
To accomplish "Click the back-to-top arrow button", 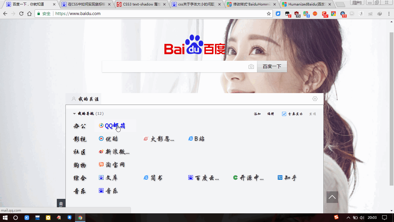I will pos(332,197).
